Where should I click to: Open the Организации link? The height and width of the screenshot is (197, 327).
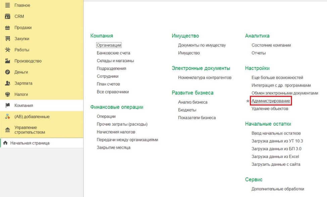[x=109, y=45]
